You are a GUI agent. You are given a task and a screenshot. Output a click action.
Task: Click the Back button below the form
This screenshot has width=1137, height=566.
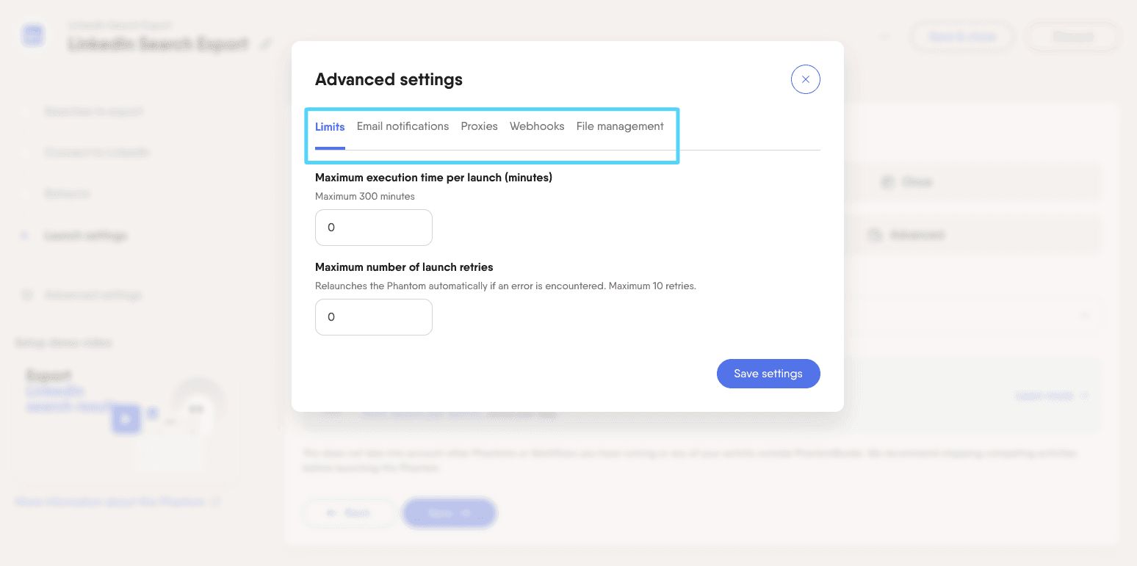click(349, 512)
